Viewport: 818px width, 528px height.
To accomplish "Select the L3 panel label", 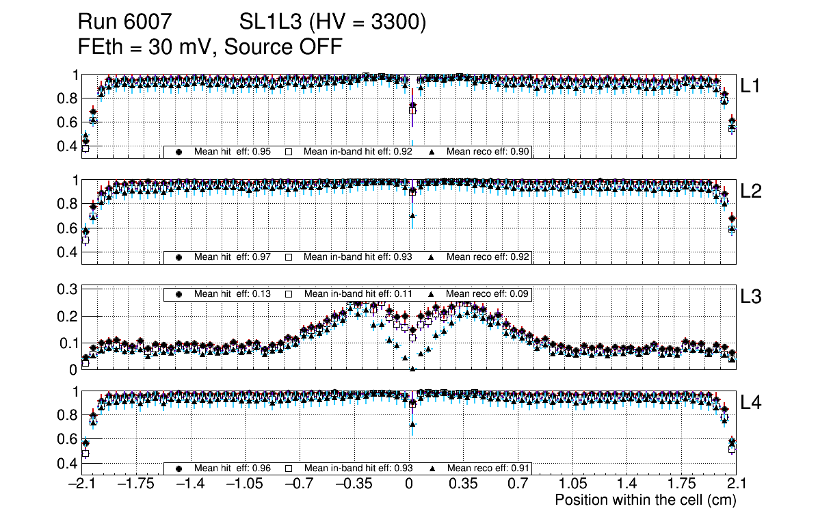I will (x=751, y=297).
